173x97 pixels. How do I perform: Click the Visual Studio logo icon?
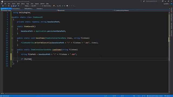pyautogui.click(x=2, y=1)
